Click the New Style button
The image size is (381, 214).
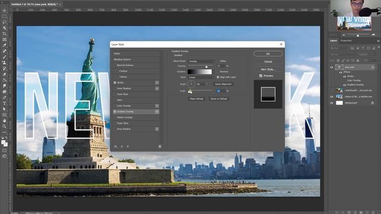click(x=268, y=70)
